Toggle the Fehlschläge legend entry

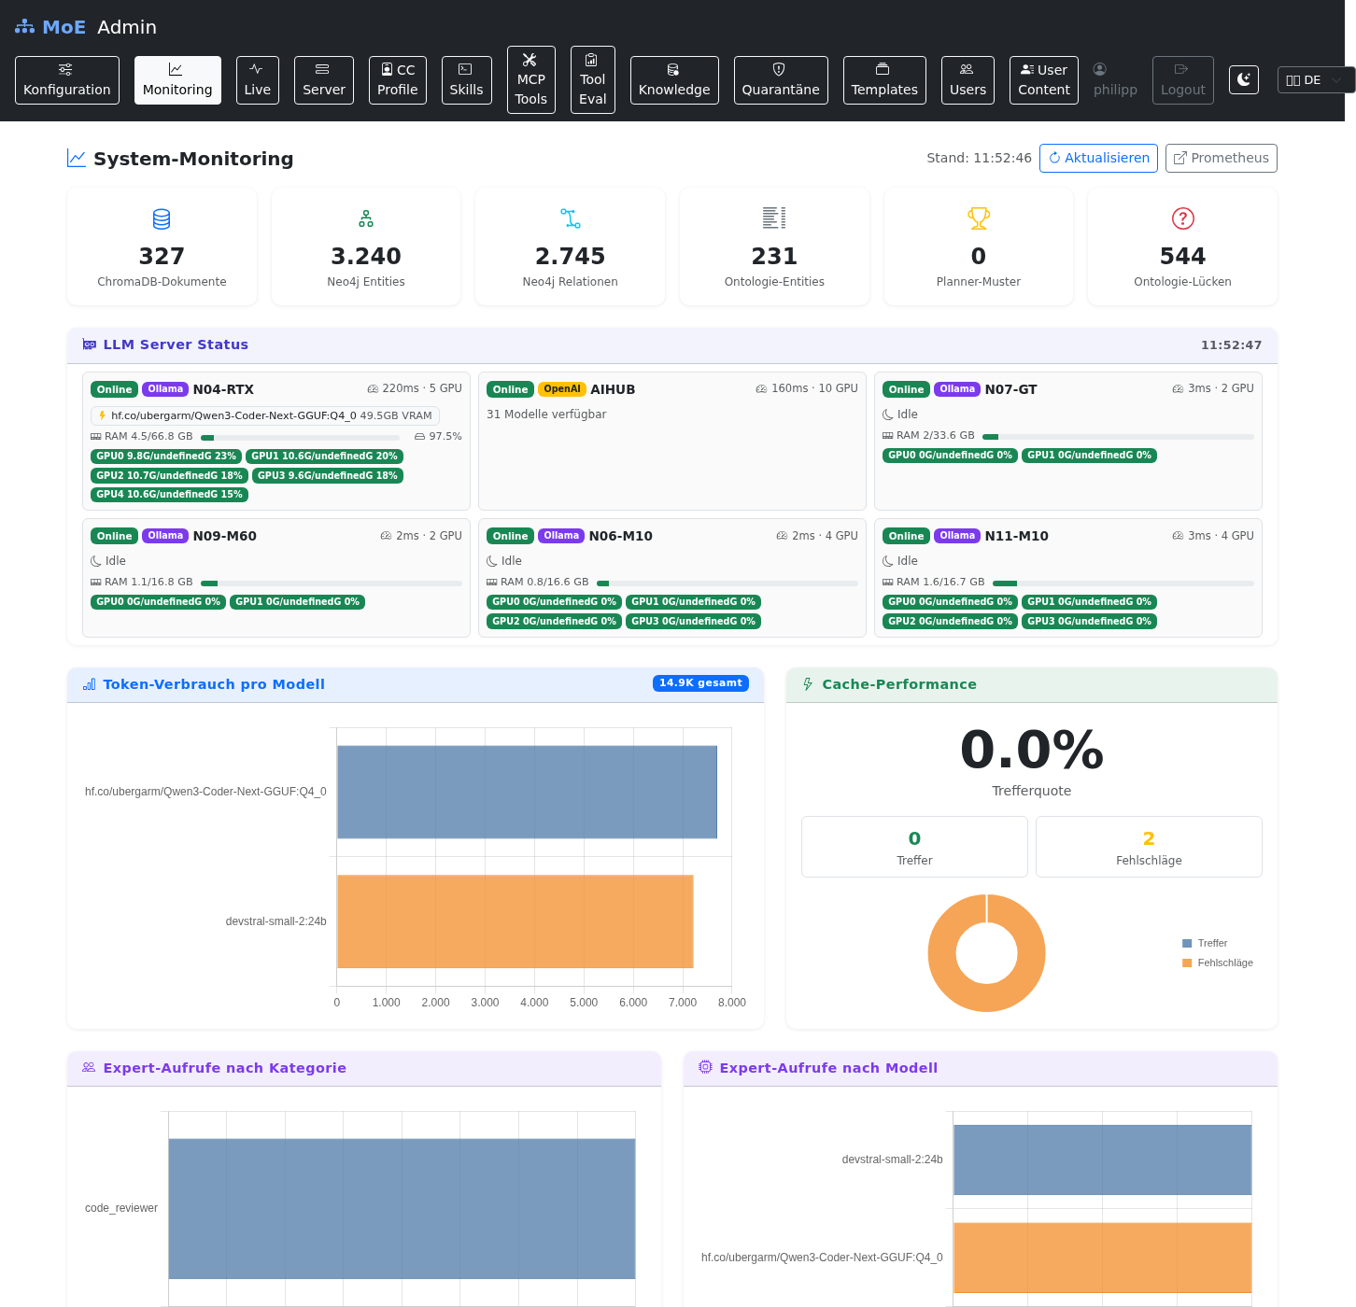pos(1218,963)
